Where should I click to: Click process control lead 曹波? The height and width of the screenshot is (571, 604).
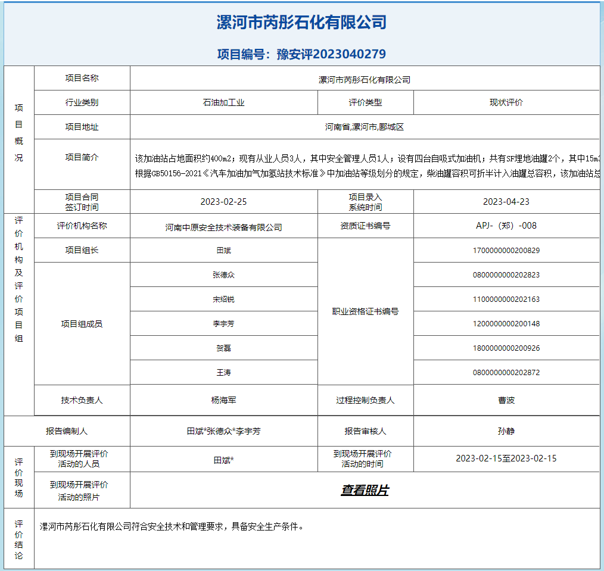(506, 401)
